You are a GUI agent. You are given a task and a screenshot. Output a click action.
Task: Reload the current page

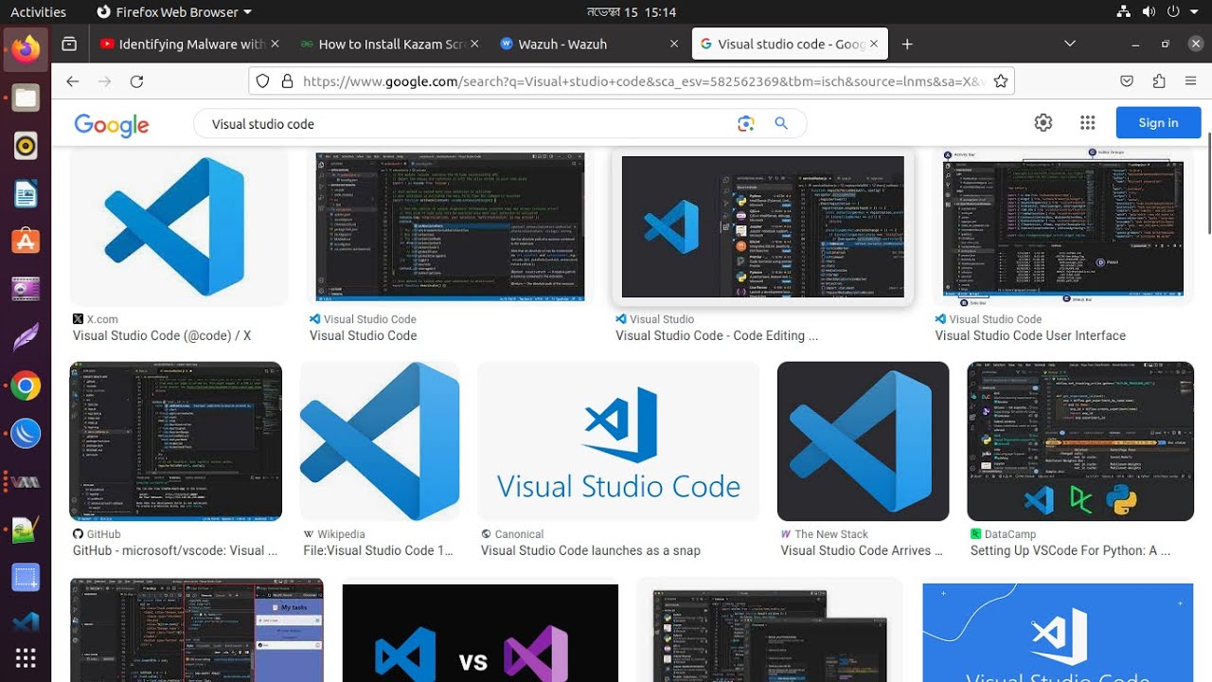[136, 81]
